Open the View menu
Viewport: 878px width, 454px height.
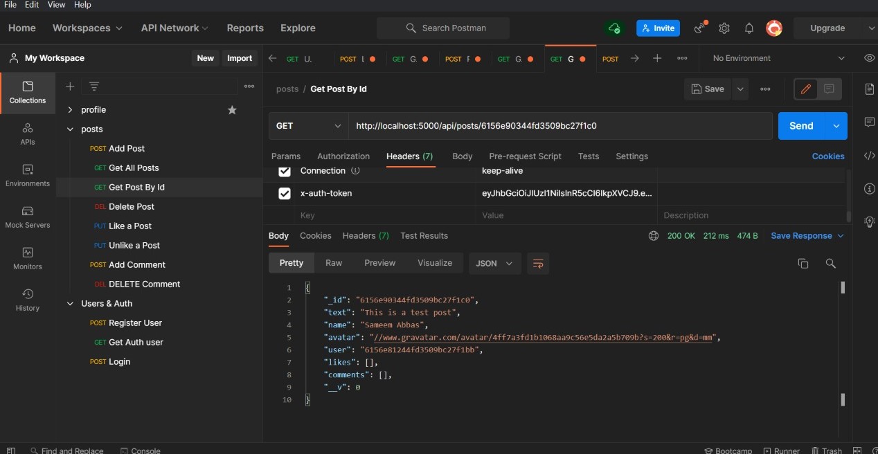coord(57,5)
